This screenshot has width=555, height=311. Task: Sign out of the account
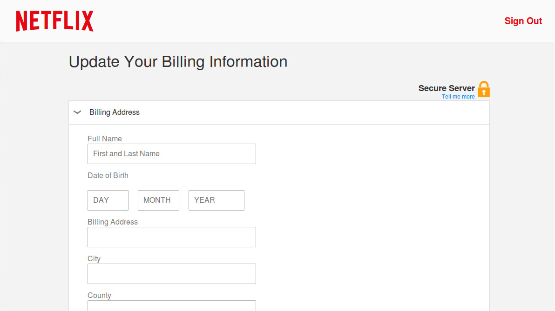523,21
